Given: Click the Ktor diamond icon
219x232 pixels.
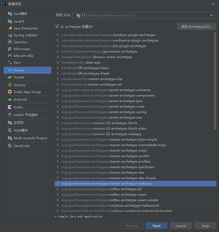Looking at the screenshot, I should coord(10,62).
